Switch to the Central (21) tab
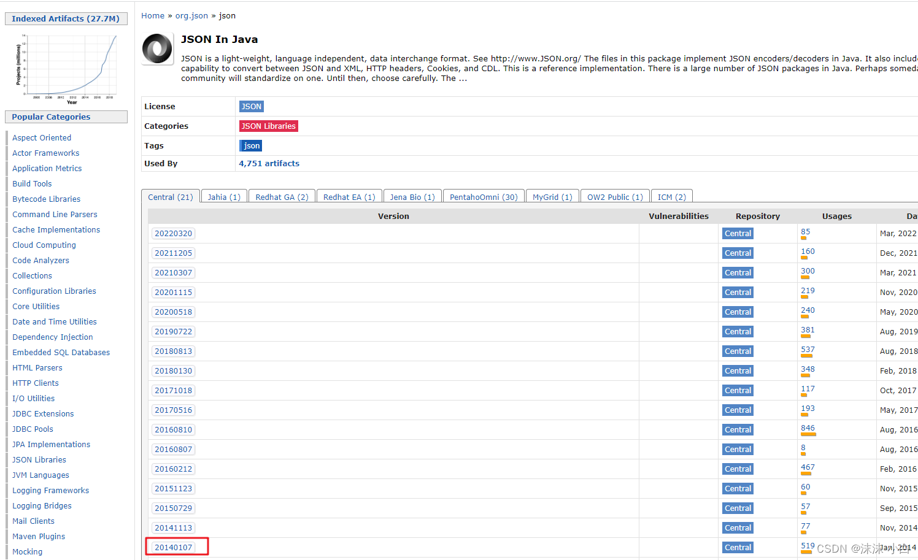 point(171,197)
